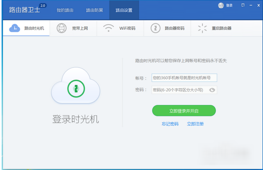Open the 我的路由 tab

(65, 10)
